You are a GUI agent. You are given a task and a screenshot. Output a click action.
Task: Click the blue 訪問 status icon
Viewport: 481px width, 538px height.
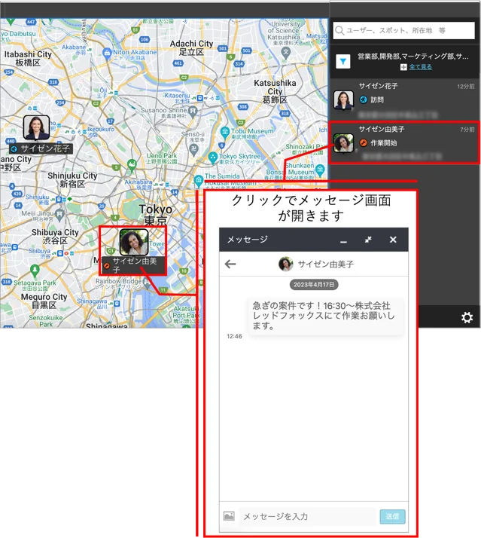(x=364, y=99)
